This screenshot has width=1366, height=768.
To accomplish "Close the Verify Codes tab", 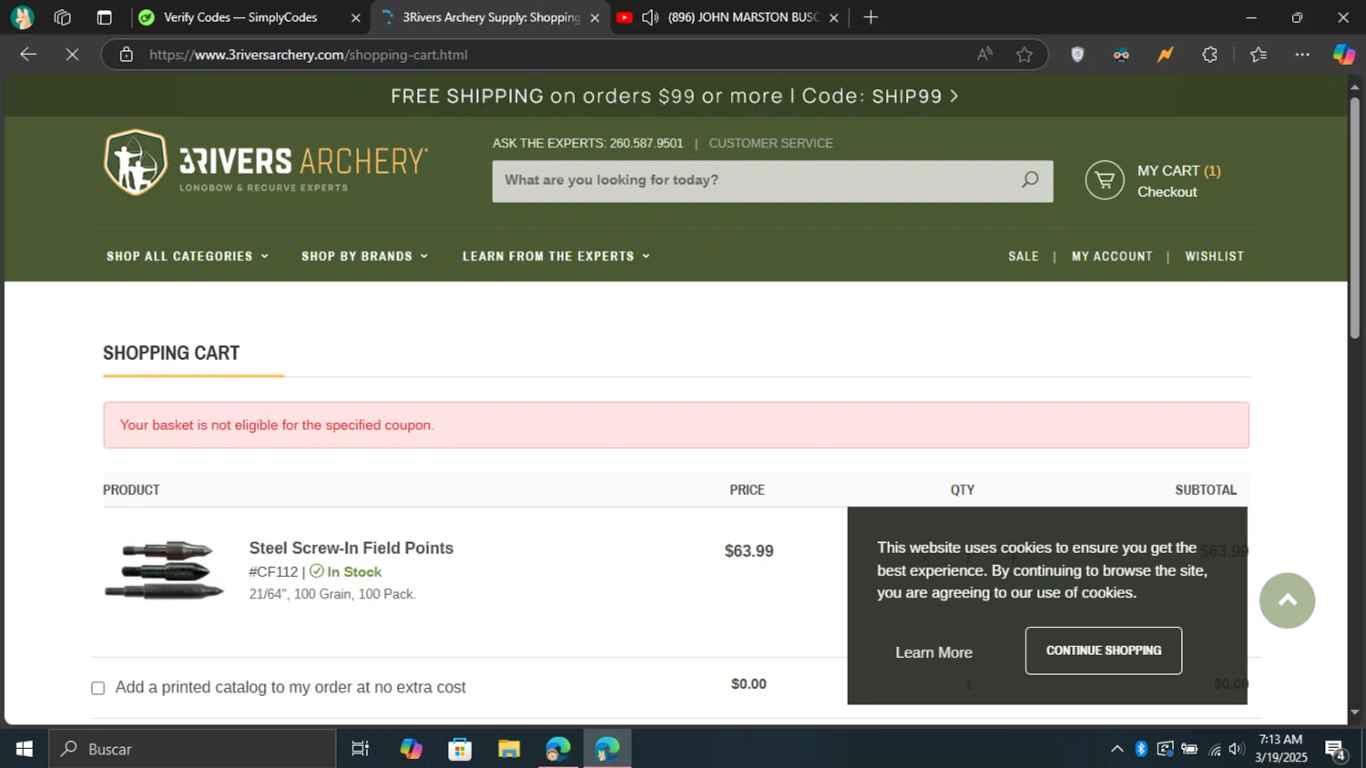I will click(x=356, y=17).
